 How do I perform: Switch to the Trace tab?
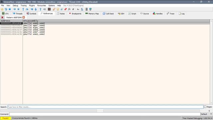tap(170, 14)
